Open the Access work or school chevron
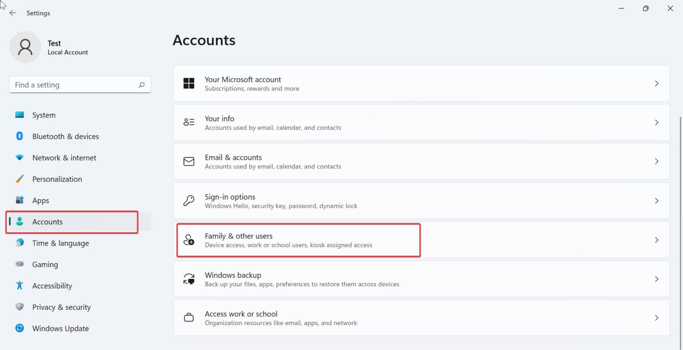This screenshot has height=350, width=683. click(657, 318)
